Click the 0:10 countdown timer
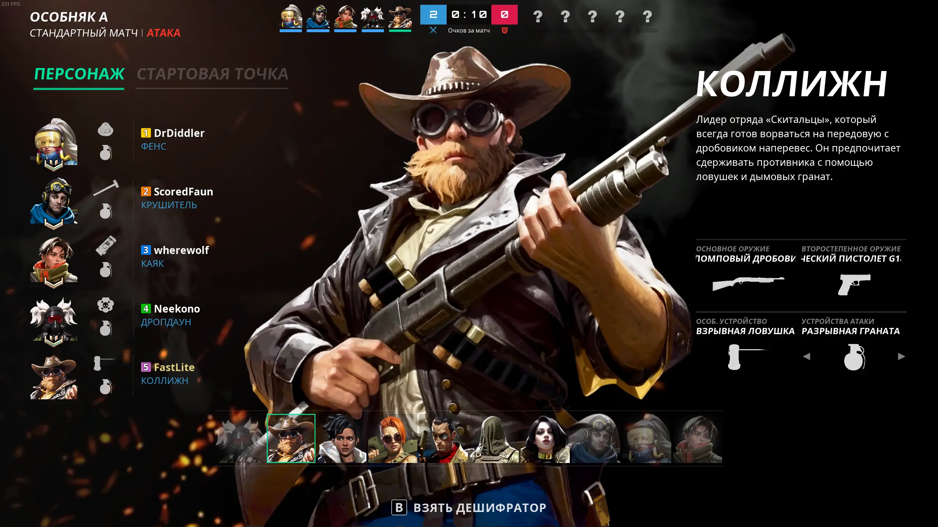Viewport: 938px width, 527px height. pos(469,15)
